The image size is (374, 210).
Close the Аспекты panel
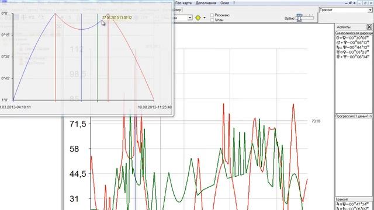pos(369,27)
